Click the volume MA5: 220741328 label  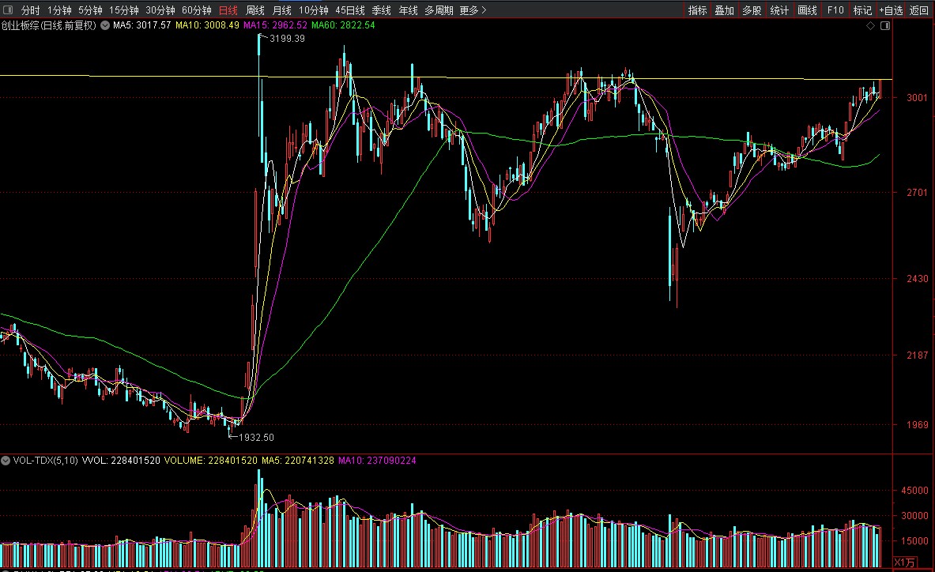297,461
